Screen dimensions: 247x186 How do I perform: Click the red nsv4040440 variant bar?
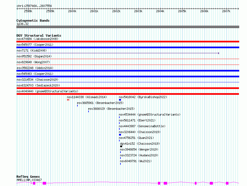pos(128,94)
